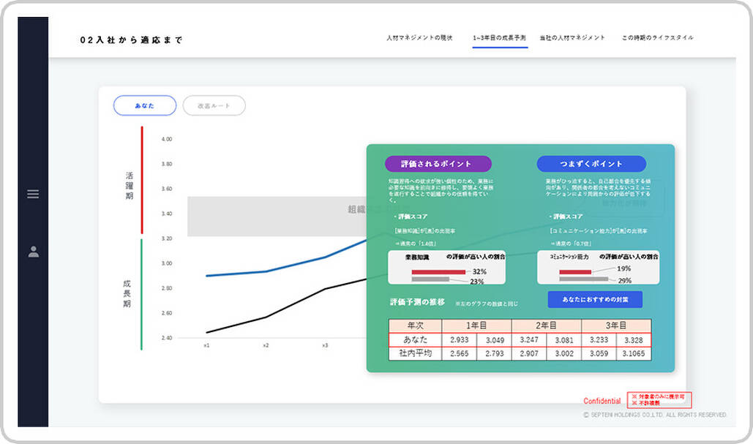Click the 1年目 table header

click(476, 326)
